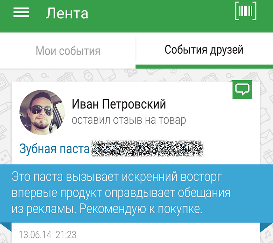
Task: Switch to the Мои события tab
Action: (68, 51)
